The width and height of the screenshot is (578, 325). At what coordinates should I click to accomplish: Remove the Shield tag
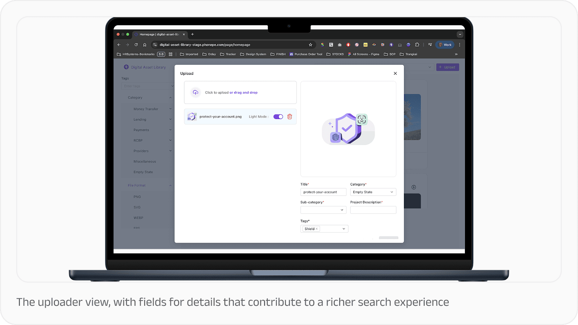pos(317,229)
